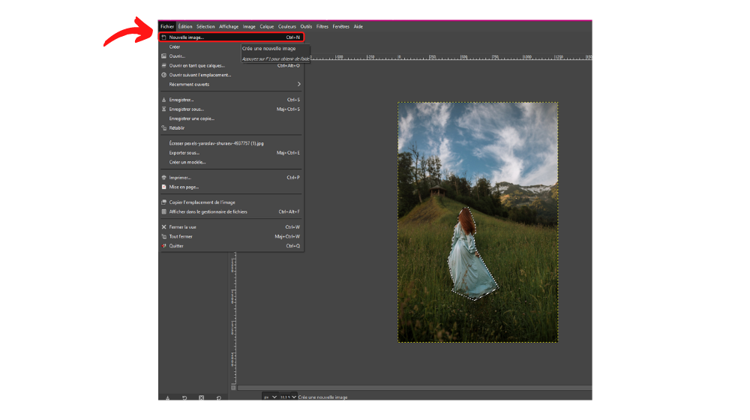Select Ouvrir suivant l'emplacement…
Screen dimensions: 750x420
pos(231,75)
